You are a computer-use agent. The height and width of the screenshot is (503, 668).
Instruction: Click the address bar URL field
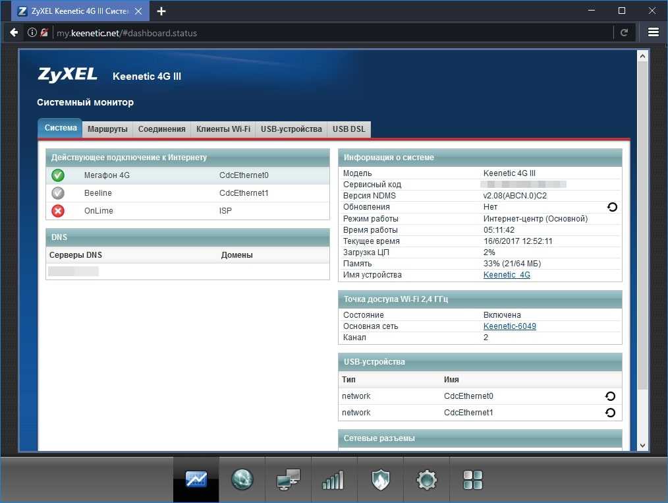pyautogui.click(x=329, y=32)
